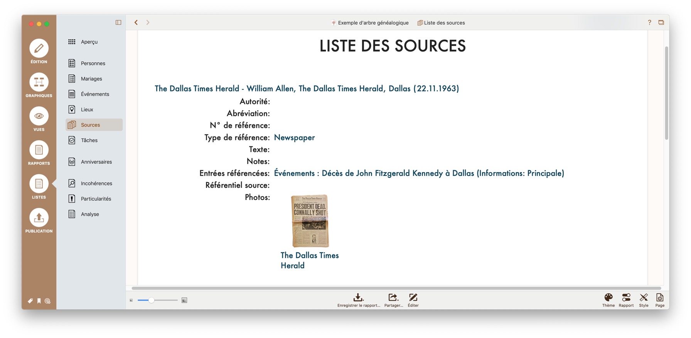Click the horizontal scrollbar
The width and height of the screenshot is (691, 338).
coord(396,288)
